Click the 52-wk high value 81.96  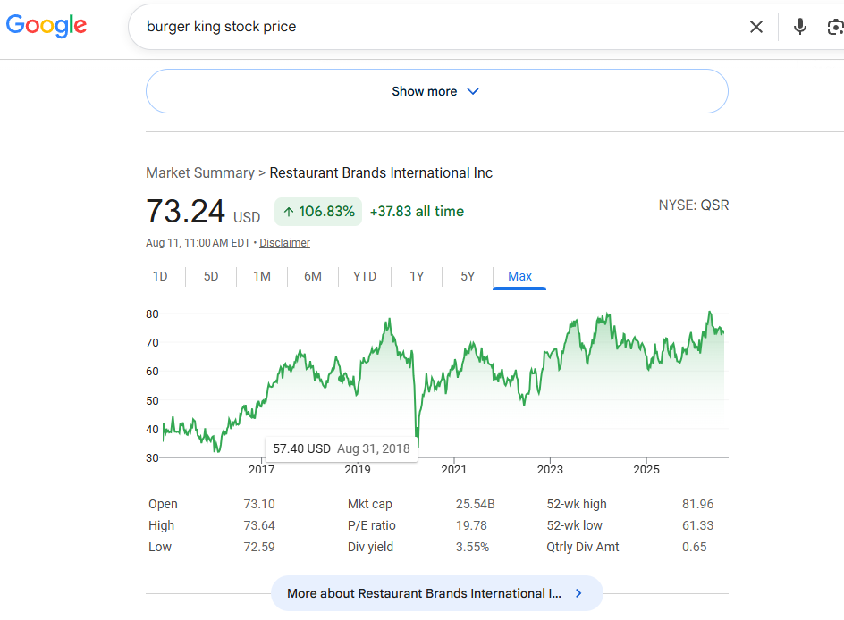[697, 504]
